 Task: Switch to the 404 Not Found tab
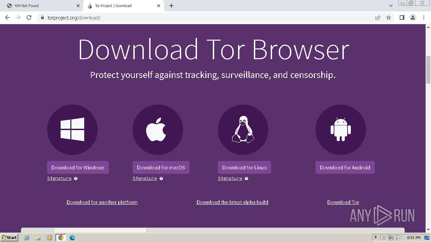pyautogui.click(x=42, y=6)
